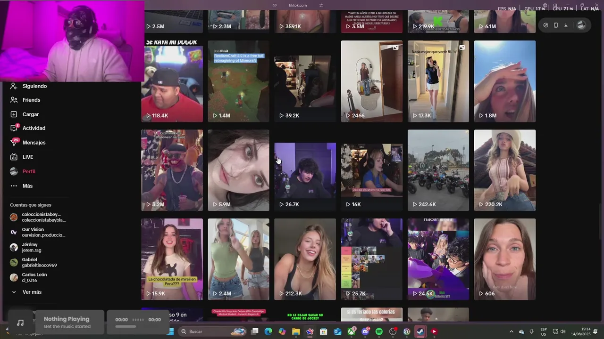The height and width of the screenshot is (339, 604).
Task: Click the music note icon in Nothing Playing widget
Action: [x=20, y=323]
